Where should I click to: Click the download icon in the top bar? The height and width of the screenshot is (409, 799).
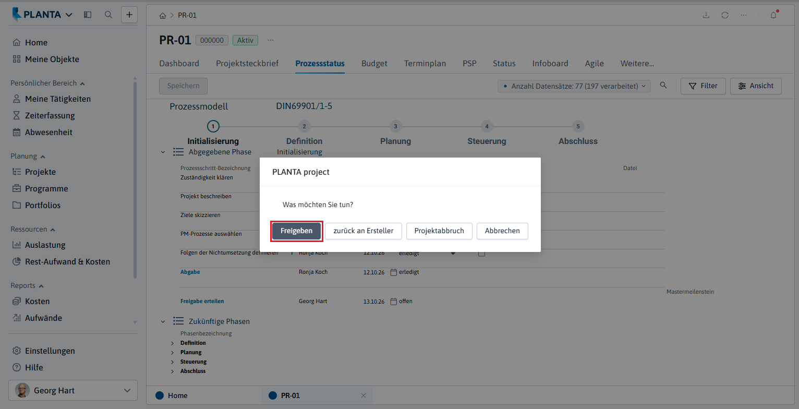(706, 15)
